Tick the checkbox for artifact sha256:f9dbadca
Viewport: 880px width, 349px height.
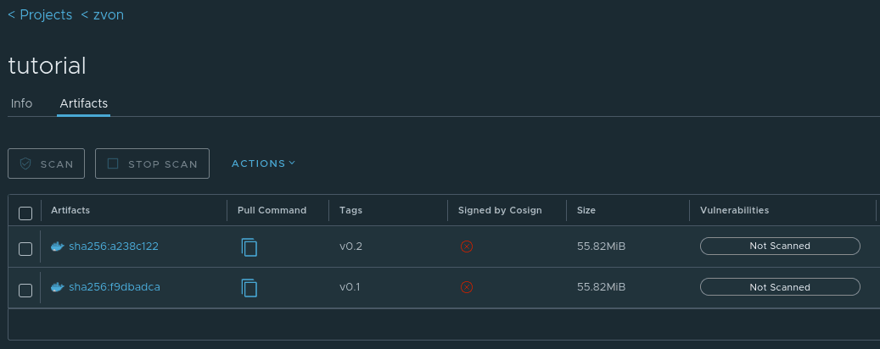(x=25, y=291)
